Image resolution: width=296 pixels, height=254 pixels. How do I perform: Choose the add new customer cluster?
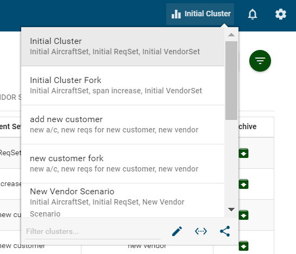pyautogui.click(x=123, y=124)
